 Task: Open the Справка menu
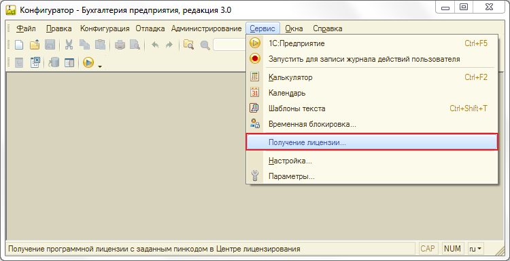[328, 28]
